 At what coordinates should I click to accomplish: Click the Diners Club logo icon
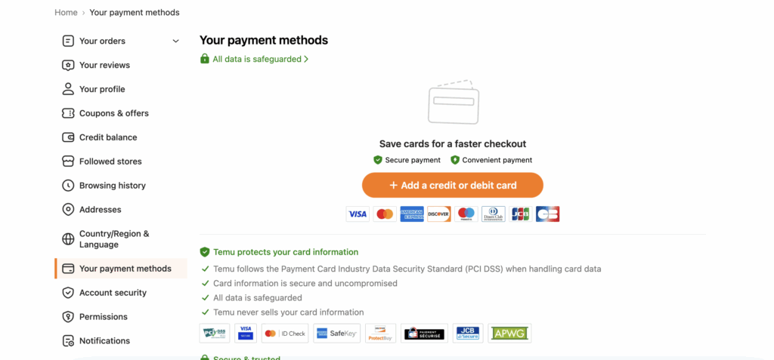(x=494, y=214)
